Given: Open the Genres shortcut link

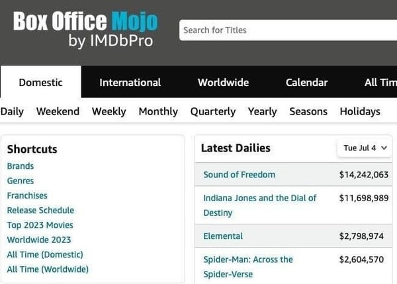Looking at the screenshot, I should click(21, 181).
